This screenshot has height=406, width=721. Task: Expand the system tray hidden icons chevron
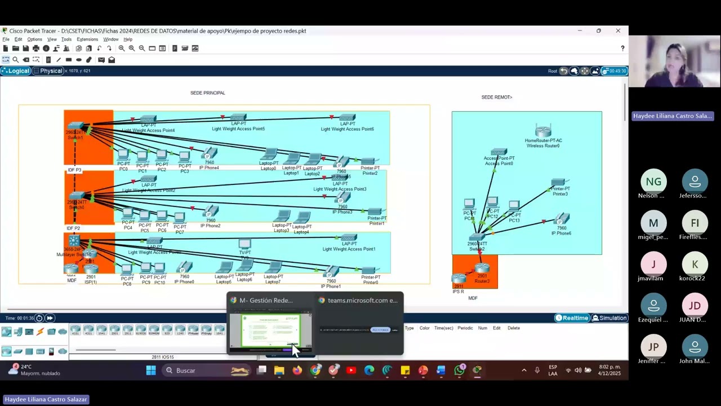click(x=524, y=370)
